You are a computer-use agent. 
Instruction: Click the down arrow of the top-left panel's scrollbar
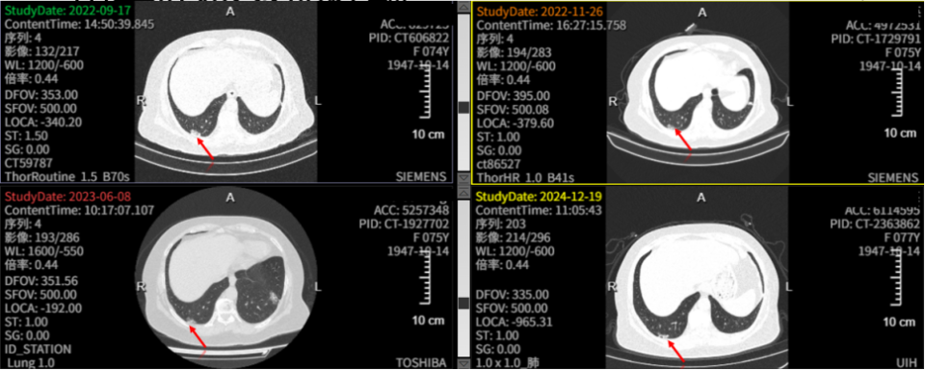tap(463, 177)
